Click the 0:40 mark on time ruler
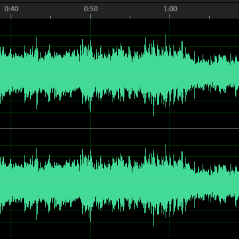 (11, 9)
